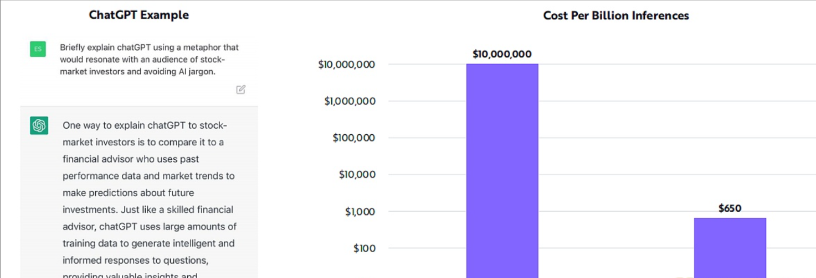Click the edit prompt pencil icon
The width and height of the screenshot is (816, 278).
240,90
